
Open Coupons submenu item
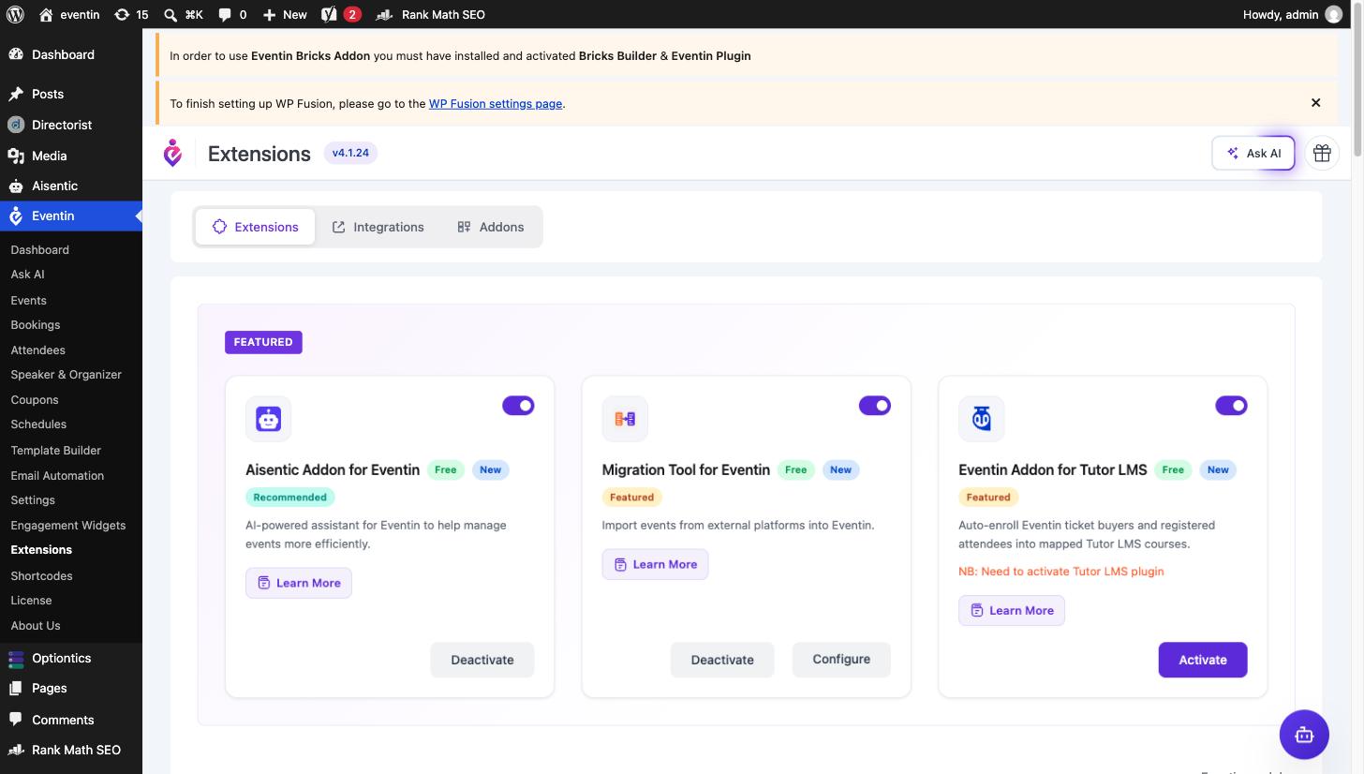click(35, 400)
